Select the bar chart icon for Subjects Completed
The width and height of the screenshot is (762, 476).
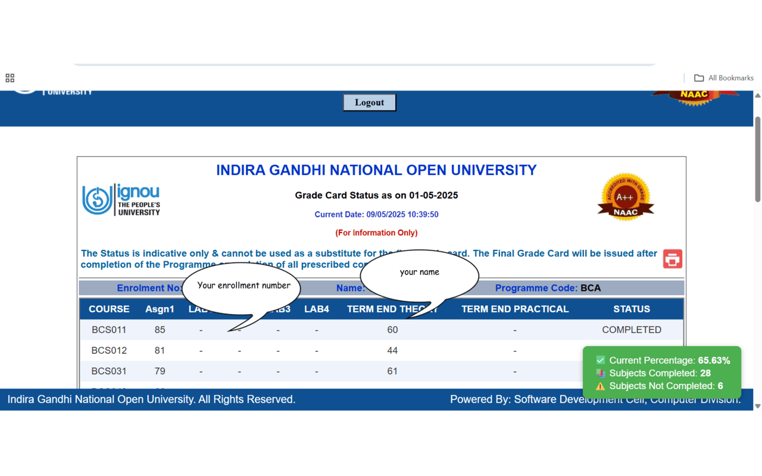click(601, 373)
